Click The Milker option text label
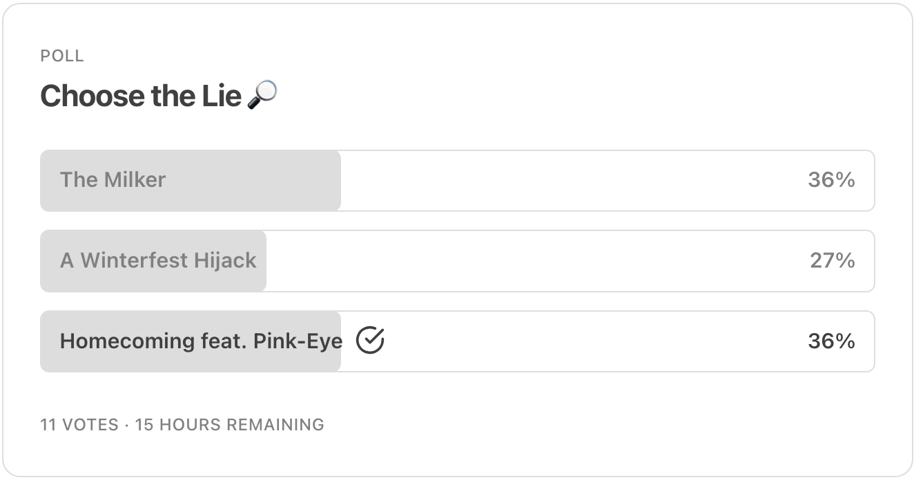This screenshot has height=480, width=914. 113,180
